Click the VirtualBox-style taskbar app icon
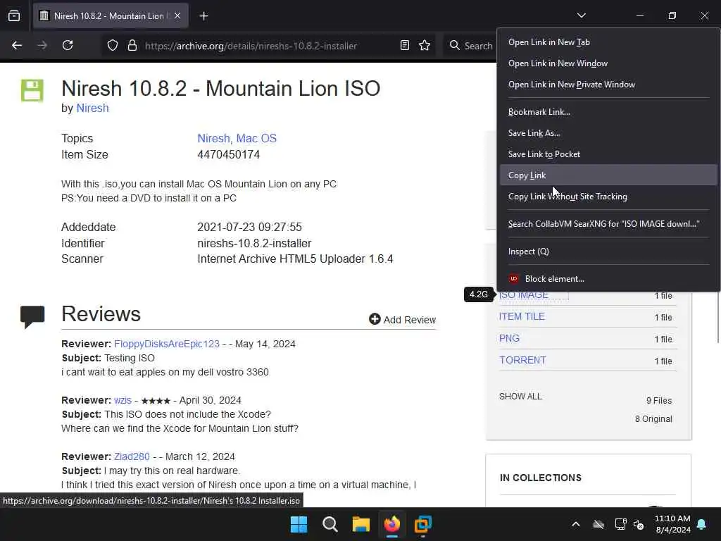Viewport: 721px width, 541px height. coord(422,524)
